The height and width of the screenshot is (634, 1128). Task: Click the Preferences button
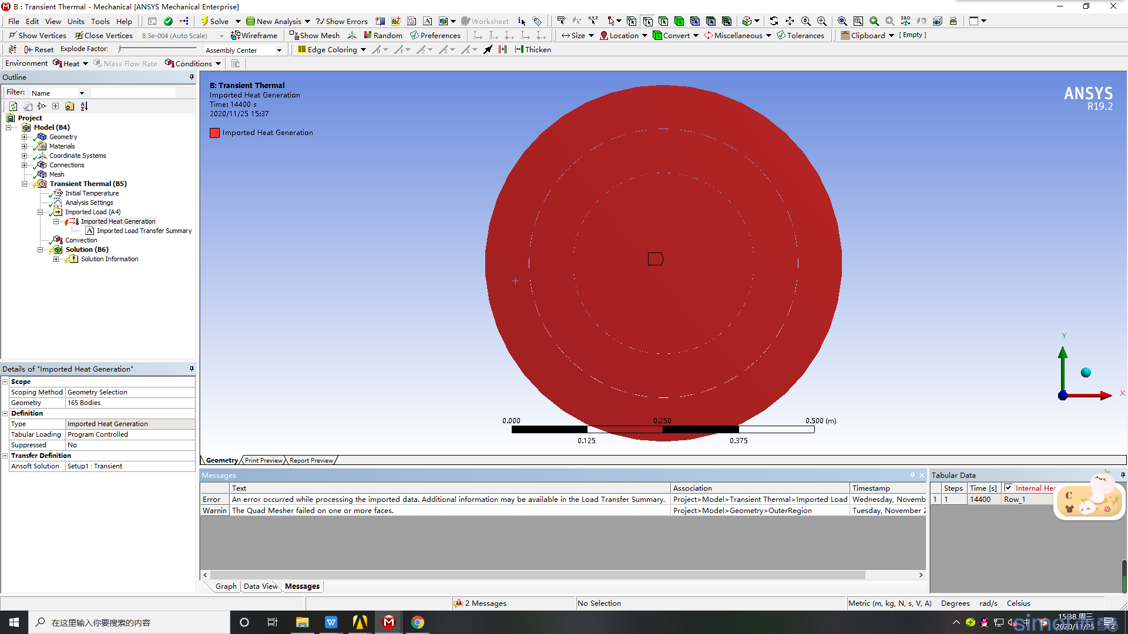pyautogui.click(x=435, y=35)
